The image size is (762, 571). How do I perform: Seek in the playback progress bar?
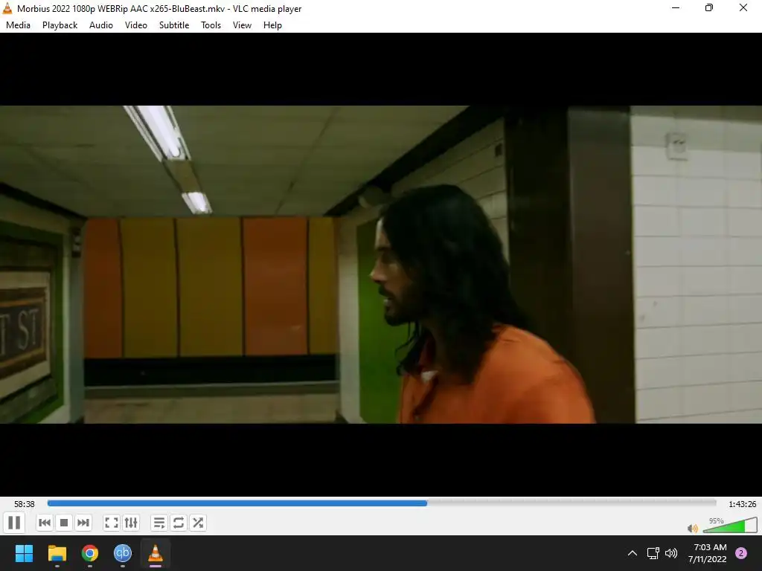(x=382, y=503)
